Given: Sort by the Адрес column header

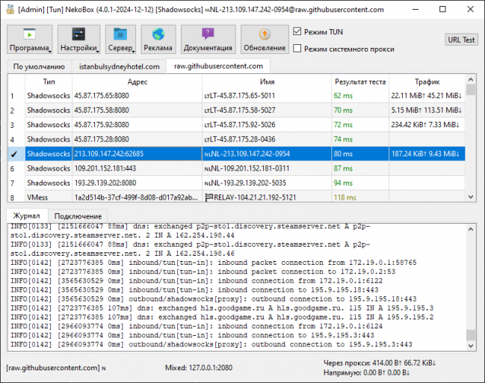Looking at the screenshot, I should tap(137, 82).
